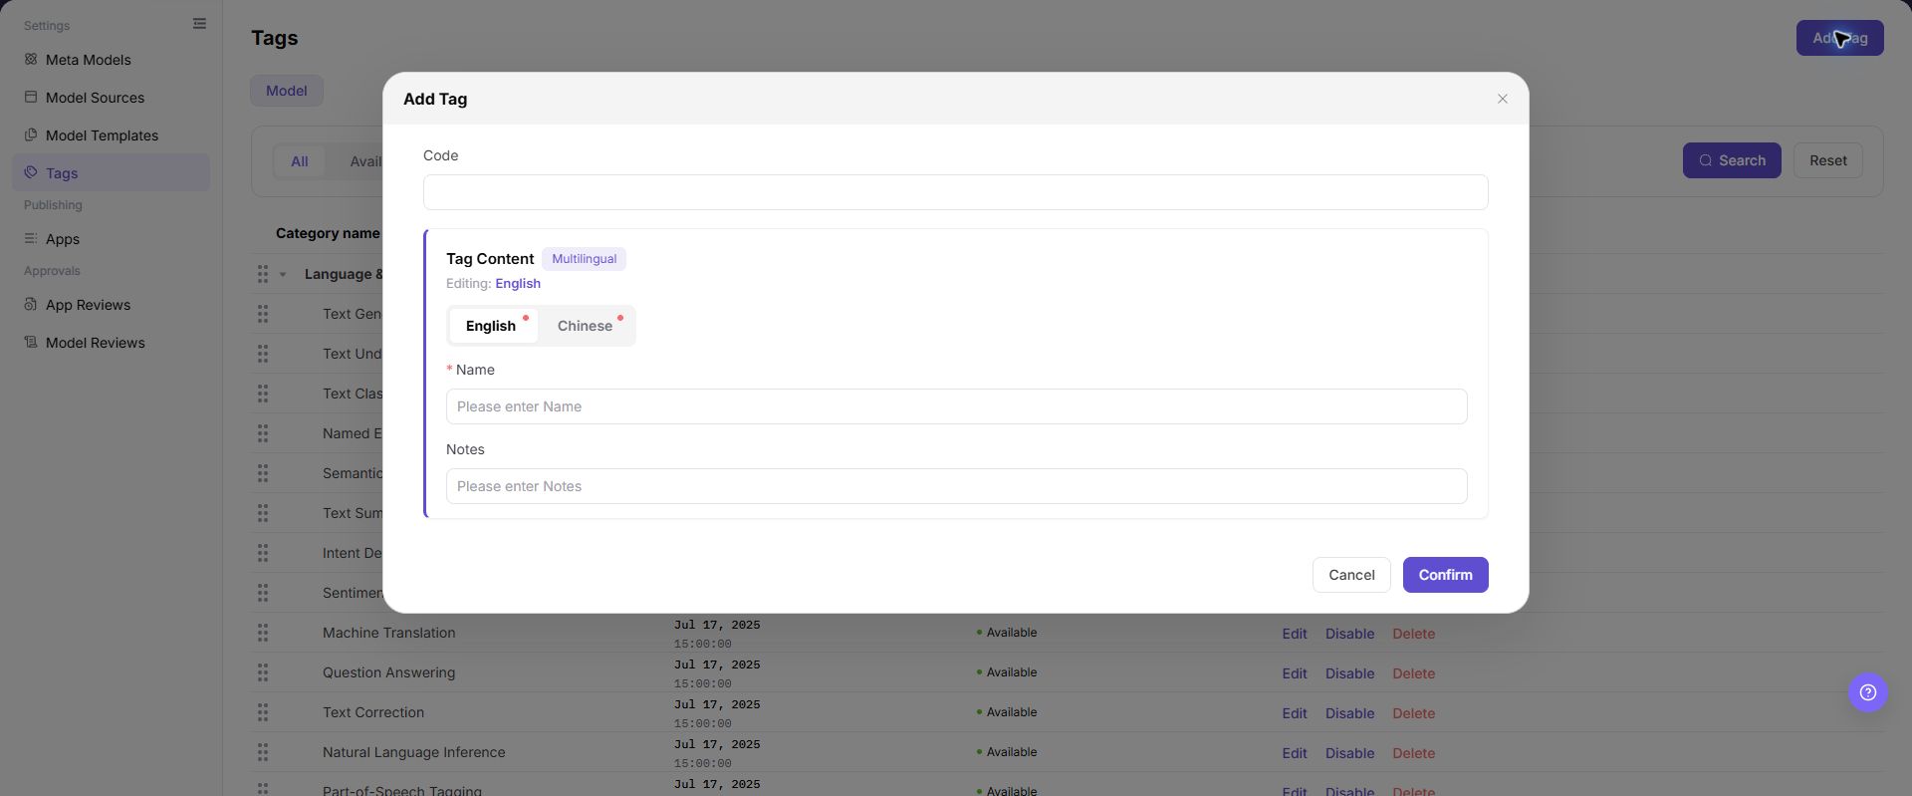This screenshot has height=796, width=1912.
Task: Cancel the Add Tag dialog
Action: [x=1351, y=575]
